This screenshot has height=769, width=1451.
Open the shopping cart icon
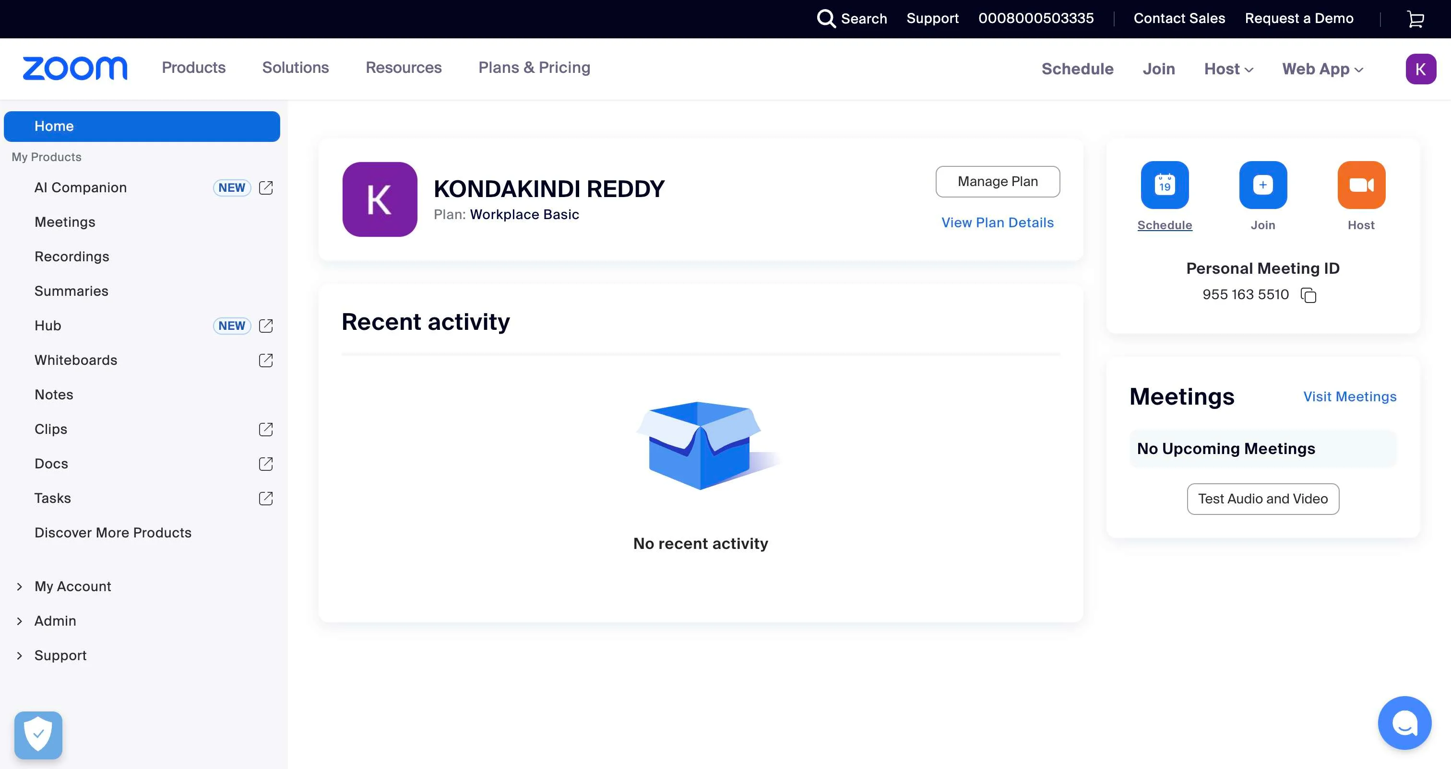pyautogui.click(x=1415, y=19)
